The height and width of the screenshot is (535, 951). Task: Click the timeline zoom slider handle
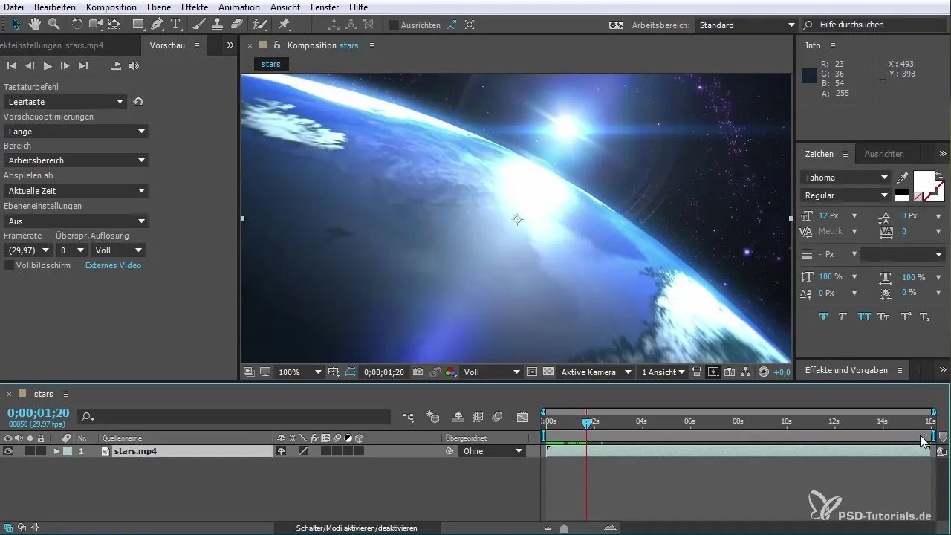pyautogui.click(x=564, y=528)
